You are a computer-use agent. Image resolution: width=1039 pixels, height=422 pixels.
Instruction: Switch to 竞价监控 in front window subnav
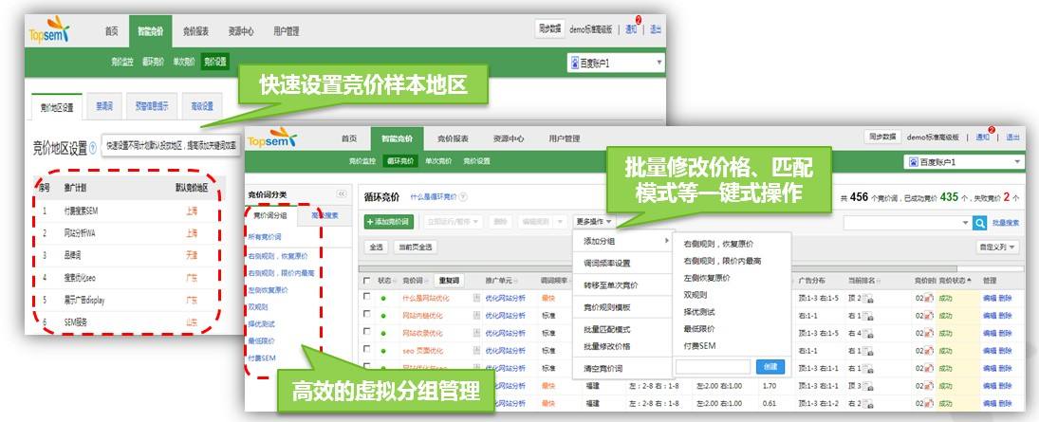click(x=362, y=161)
